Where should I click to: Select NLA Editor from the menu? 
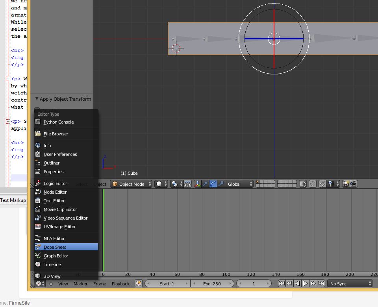pyautogui.click(x=66, y=239)
